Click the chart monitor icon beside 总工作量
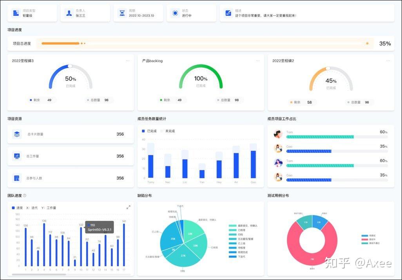This screenshot has height=280, width=402. pyautogui.click(x=17, y=156)
